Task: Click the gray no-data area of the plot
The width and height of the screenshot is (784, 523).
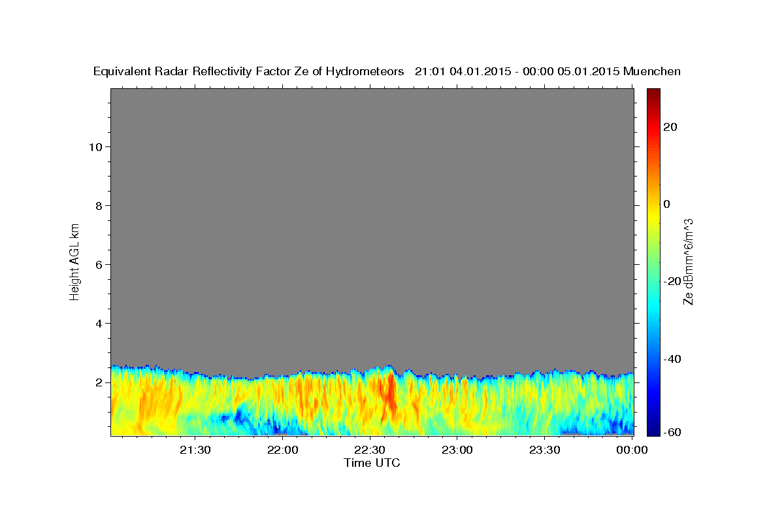Action: click(372, 226)
